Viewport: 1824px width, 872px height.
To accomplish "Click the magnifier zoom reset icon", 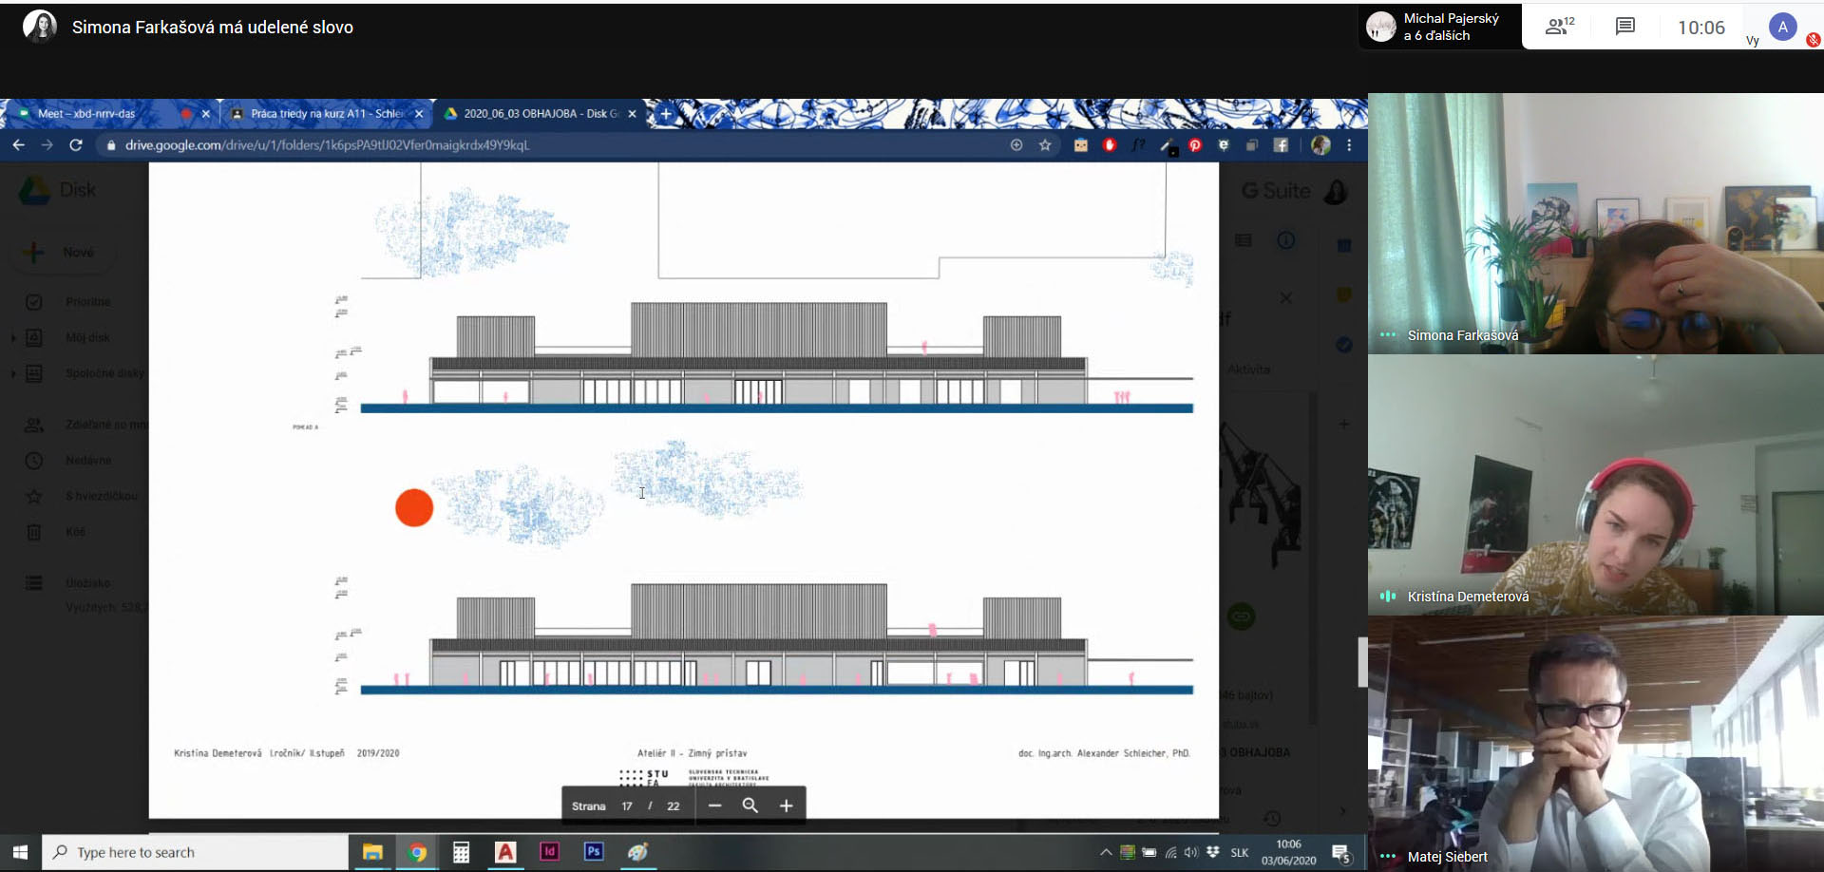I will pos(750,806).
